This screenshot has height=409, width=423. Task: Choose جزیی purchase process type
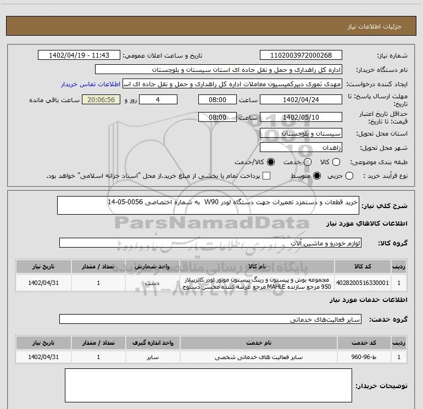(349, 176)
